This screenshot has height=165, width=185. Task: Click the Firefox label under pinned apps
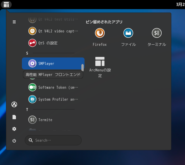click(x=100, y=44)
